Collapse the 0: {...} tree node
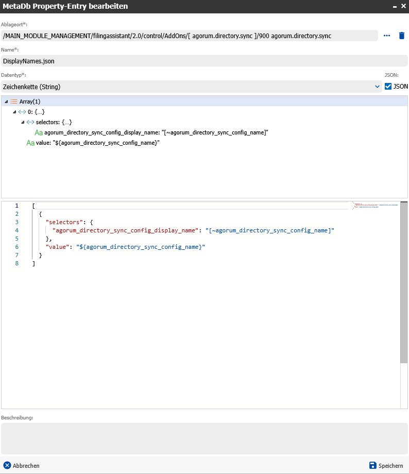The width and height of the screenshot is (409, 474). click(14, 112)
